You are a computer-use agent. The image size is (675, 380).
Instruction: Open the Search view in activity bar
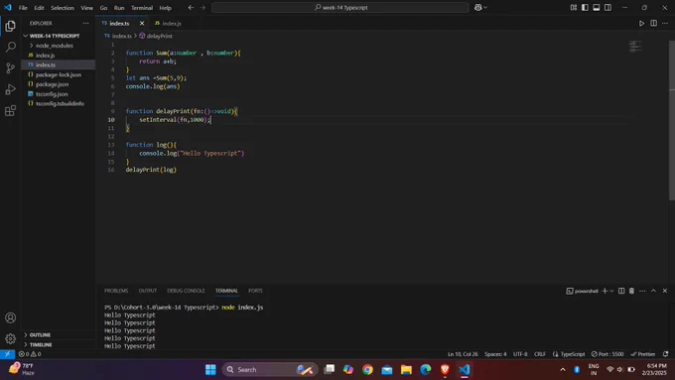coord(10,47)
